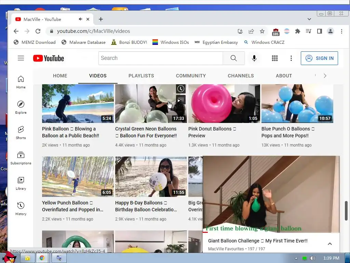Screen dimensions: 350x263
Task: Mute the MacVille tab audio
Action: (80, 19)
